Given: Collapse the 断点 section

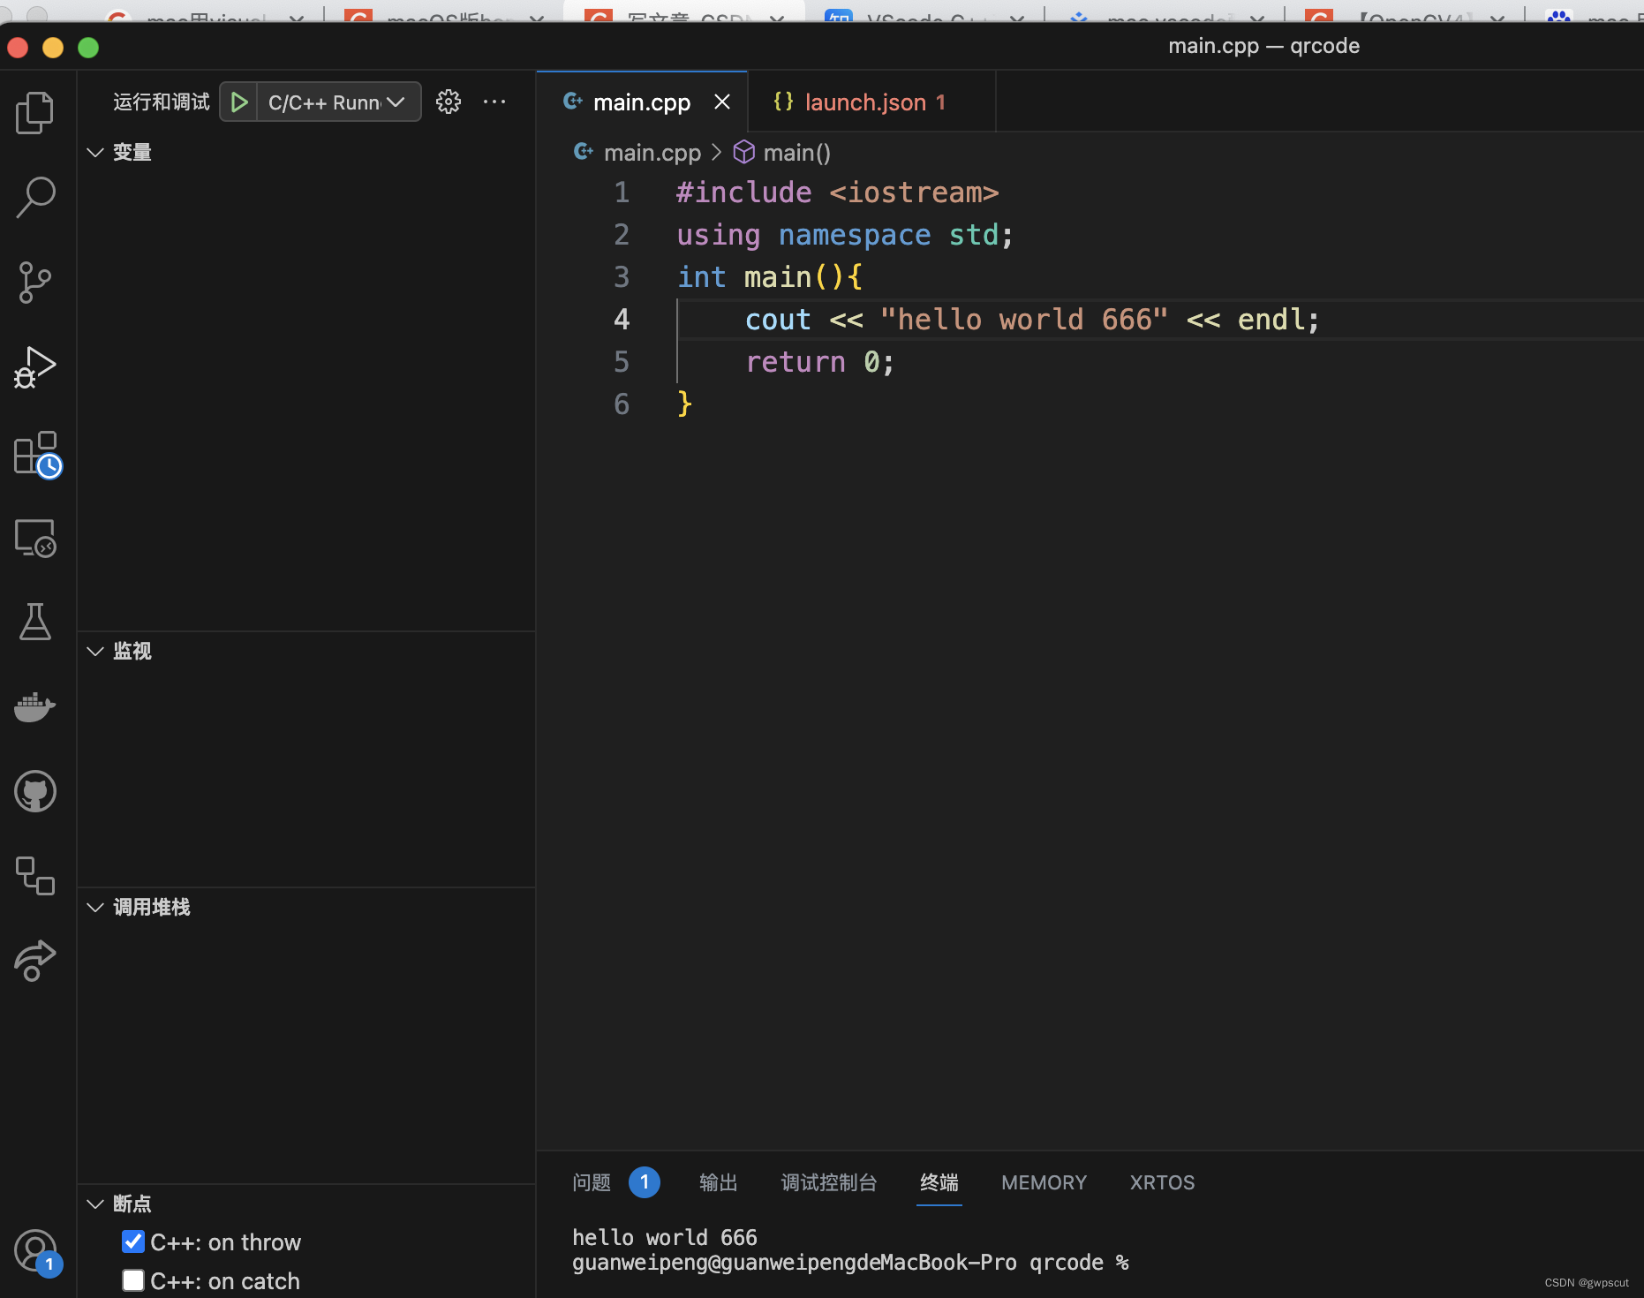Looking at the screenshot, I should point(95,1204).
